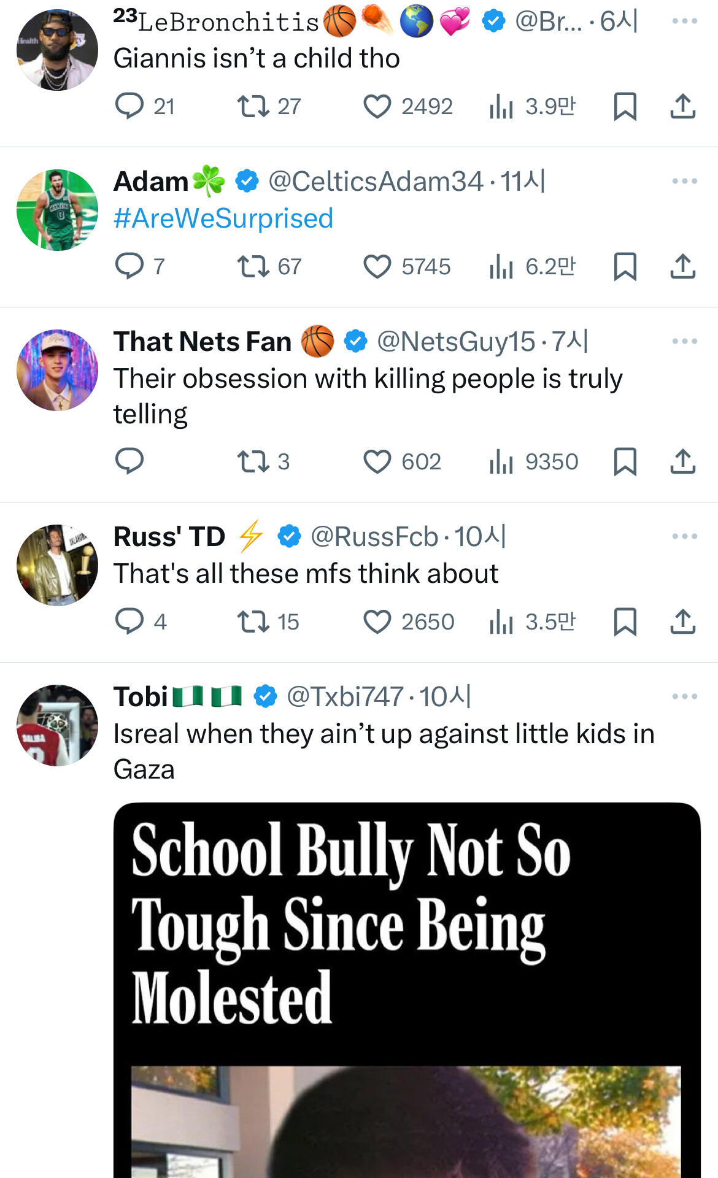Open more options on Tobi's tweet
Viewport: 718px width, 1178px height.
pyautogui.click(x=684, y=696)
